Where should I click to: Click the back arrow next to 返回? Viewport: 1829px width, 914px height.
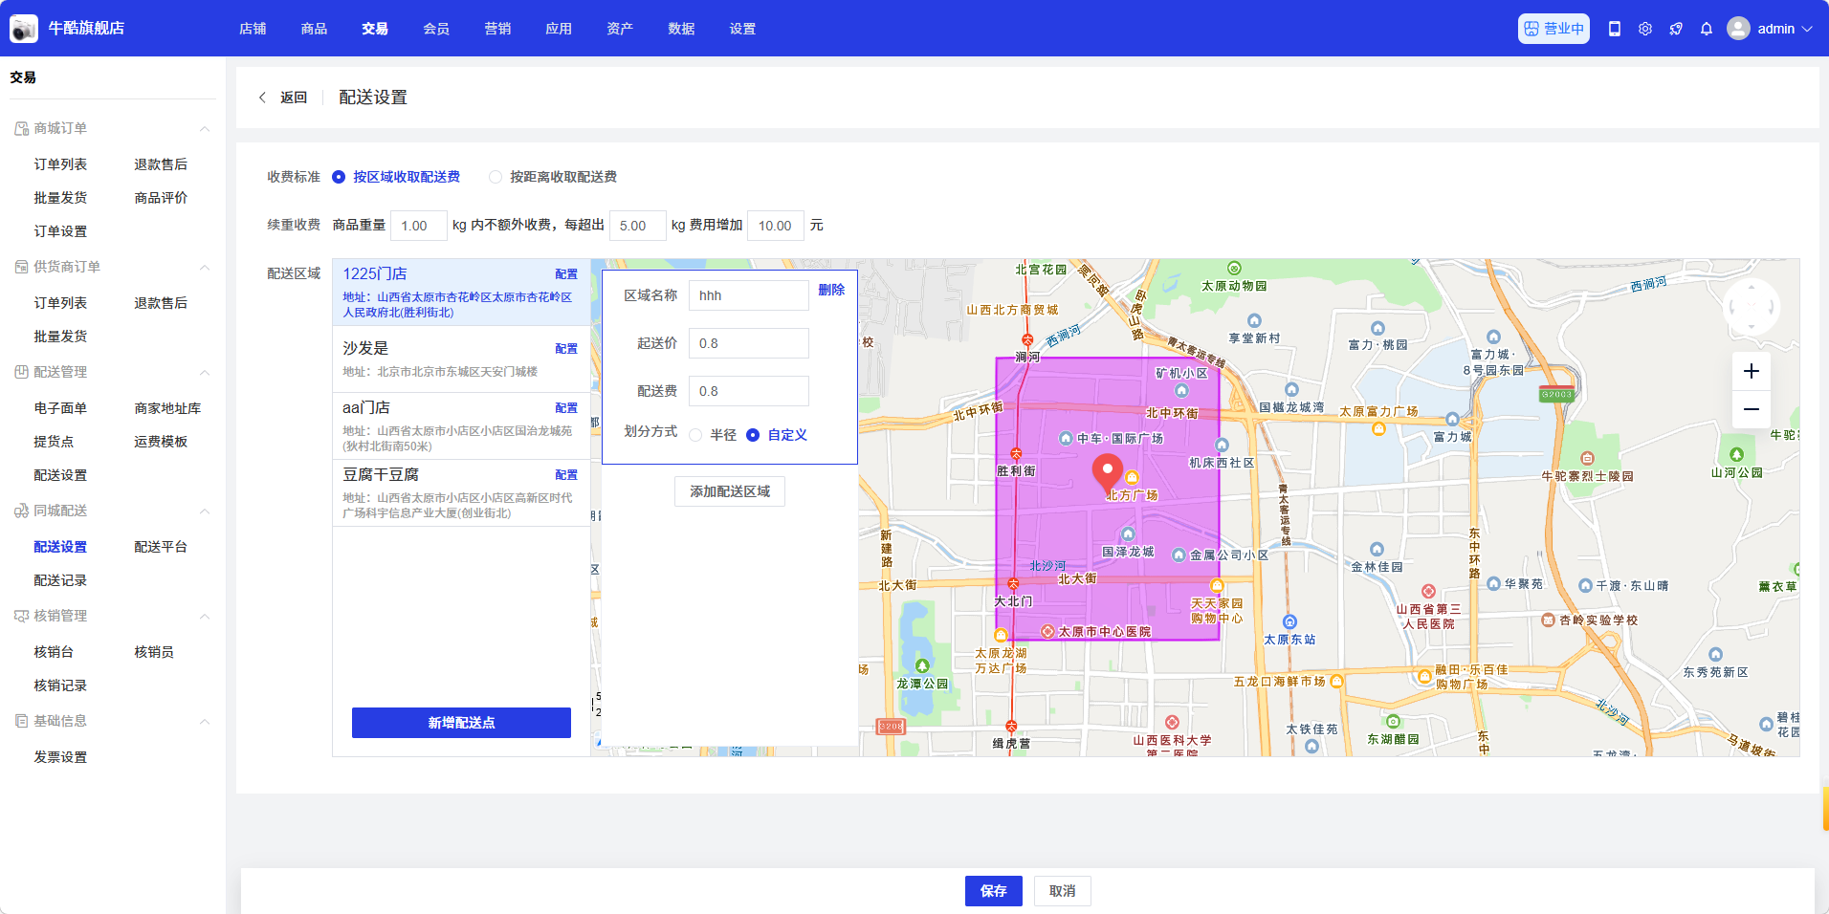[x=262, y=98]
